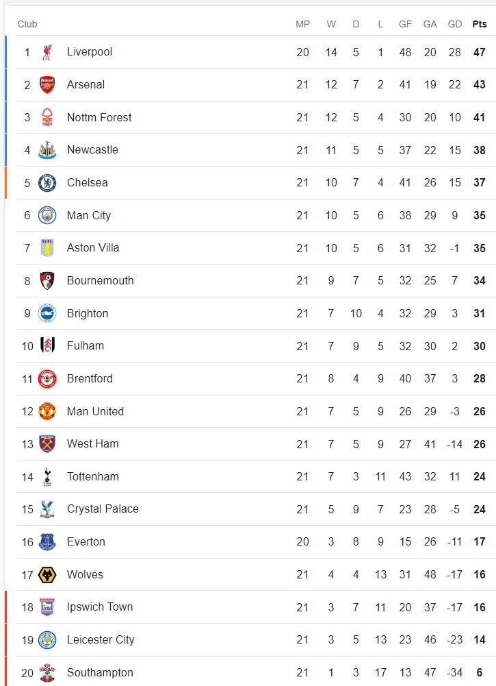This screenshot has width=496, height=686.
Task: Select the Brighton club crest icon
Action: [x=47, y=313]
